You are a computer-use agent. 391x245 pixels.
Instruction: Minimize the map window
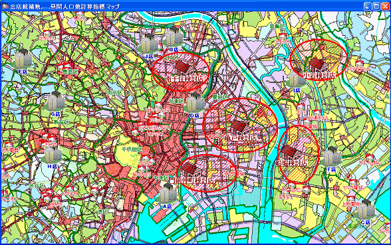367,6
